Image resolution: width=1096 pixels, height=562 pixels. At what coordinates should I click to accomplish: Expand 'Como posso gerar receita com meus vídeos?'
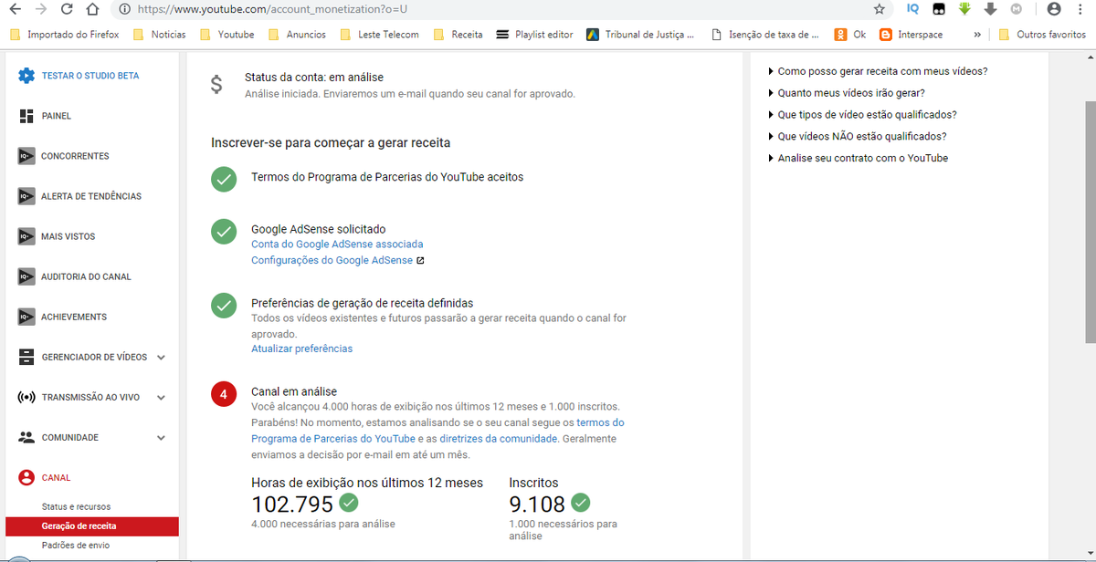(x=878, y=71)
